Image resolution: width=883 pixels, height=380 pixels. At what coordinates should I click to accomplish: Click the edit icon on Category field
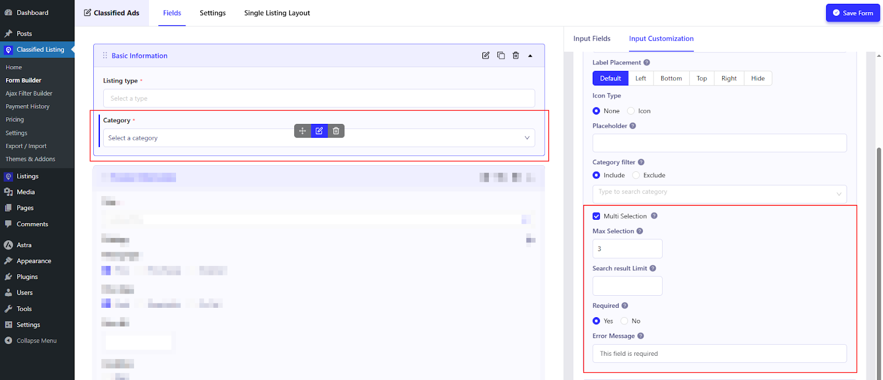pos(319,131)
